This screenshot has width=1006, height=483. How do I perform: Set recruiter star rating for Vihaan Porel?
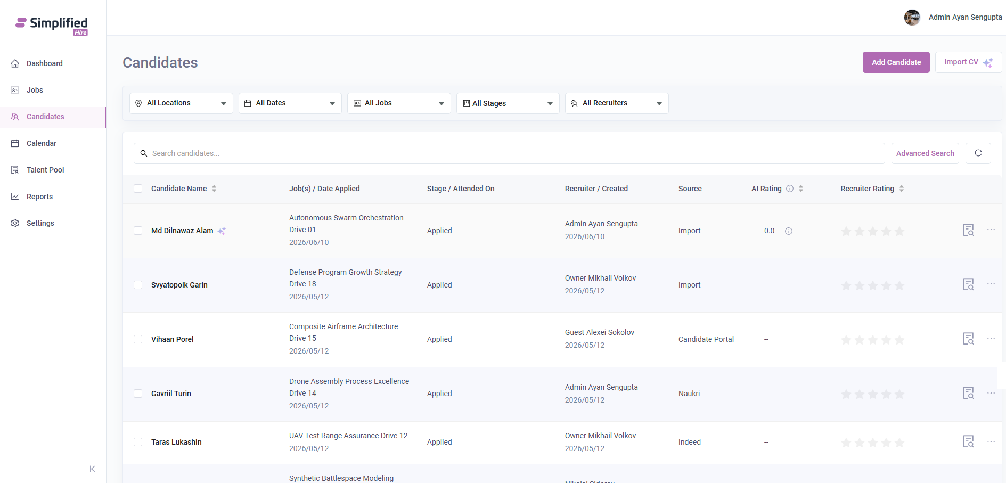click(873, 340)
